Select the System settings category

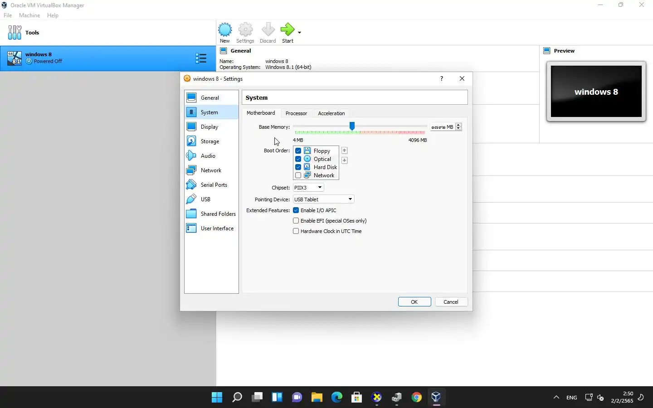point(211,112)
